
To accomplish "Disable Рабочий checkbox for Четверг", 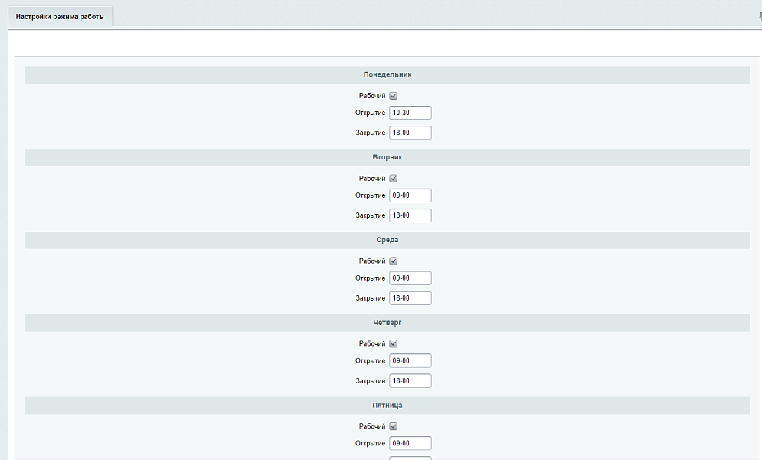I will point(394,344).
